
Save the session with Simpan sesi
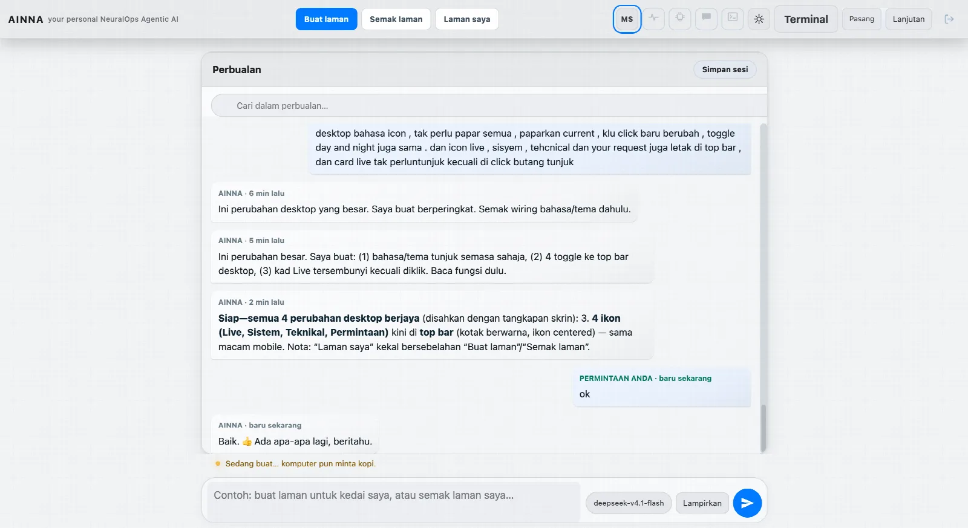tap(725, 70)
